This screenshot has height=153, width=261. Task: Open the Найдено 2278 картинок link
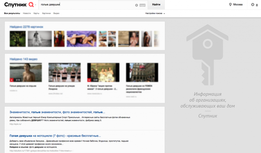pyautogui.click(x=26, y=27)
